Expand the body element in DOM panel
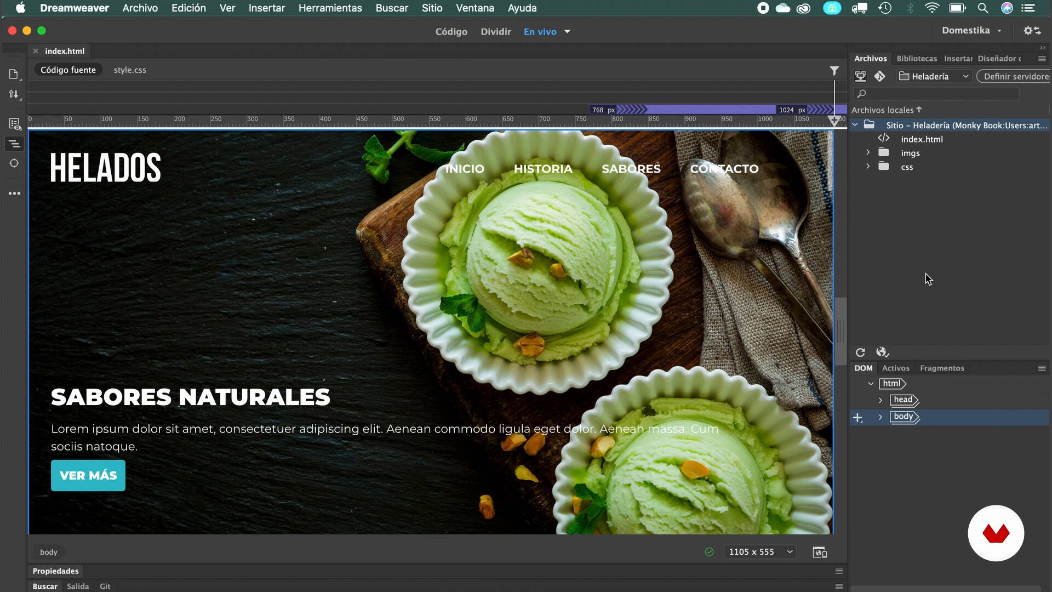 [881, 415]
